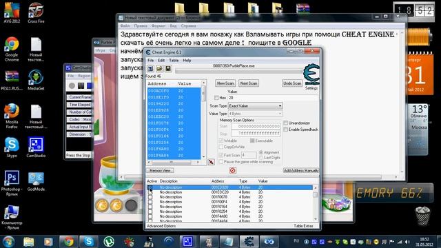
Task: Toggle the CopyOnWrite checkbox
Action: (220, 147)
